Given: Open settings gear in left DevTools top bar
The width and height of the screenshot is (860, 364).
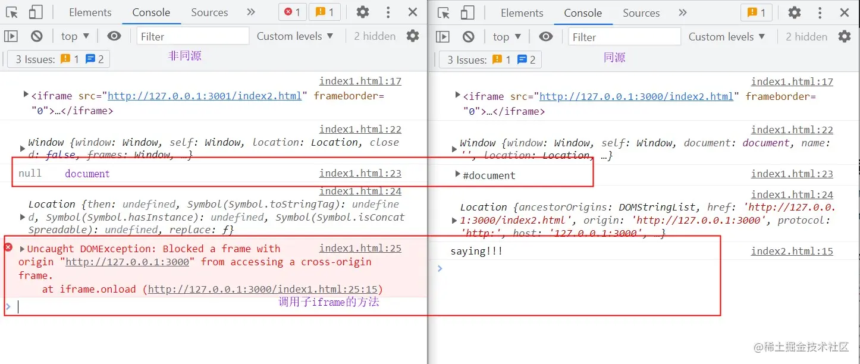Looking at the screenshot, I should 362,12.
